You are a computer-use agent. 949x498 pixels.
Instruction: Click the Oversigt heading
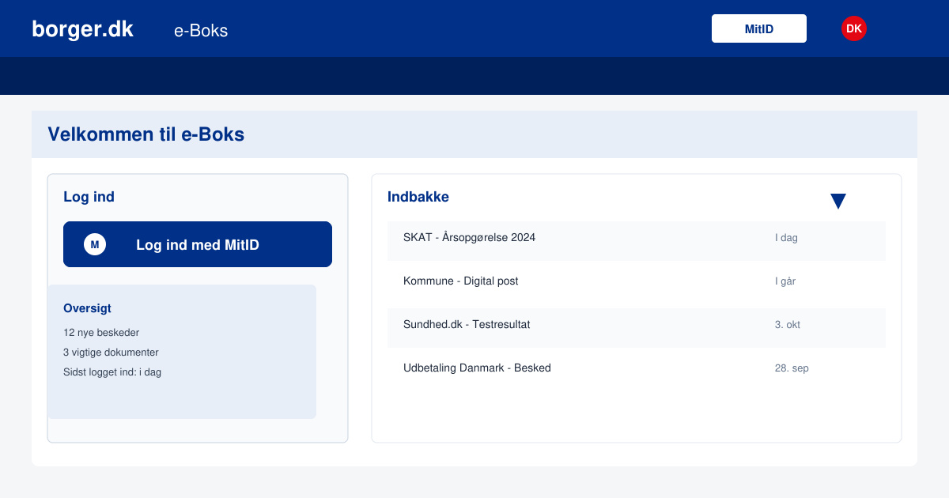tap(87, 308)
